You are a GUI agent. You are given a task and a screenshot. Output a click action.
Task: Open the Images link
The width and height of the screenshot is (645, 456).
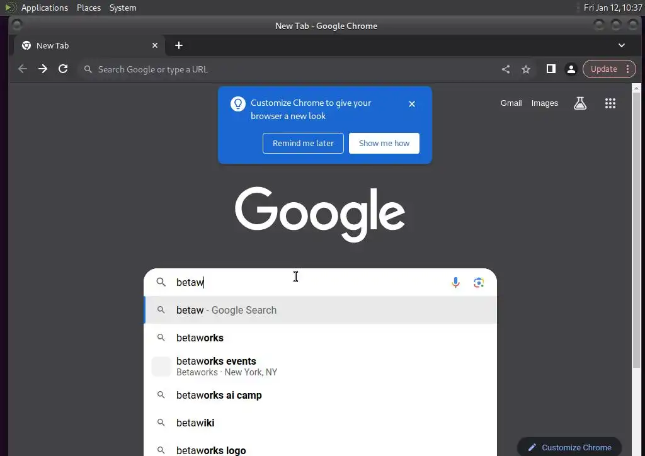tap(545, 103)
